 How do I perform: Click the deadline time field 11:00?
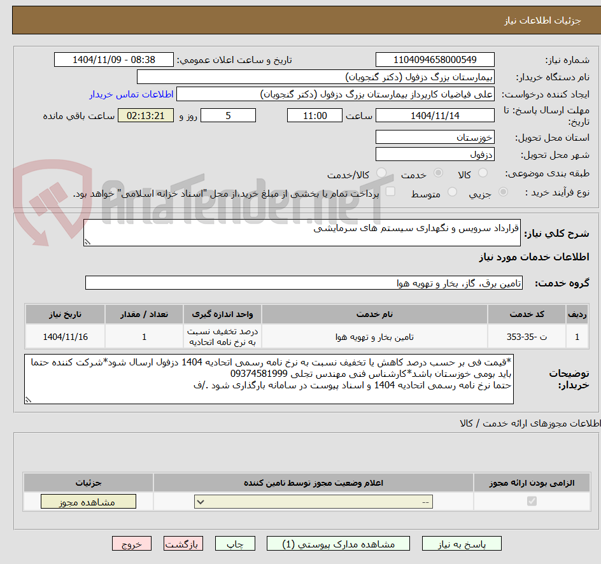coord(315,115)
